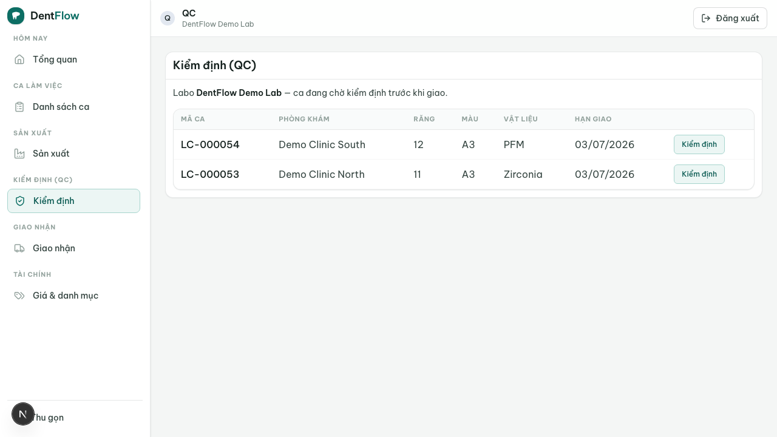
Task: Click the Q user avatar in the header
Action: click(168, 18)
